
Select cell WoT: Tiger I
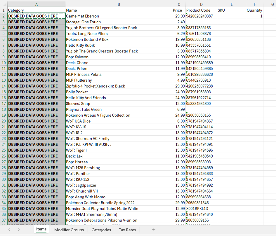click(119, 150)
